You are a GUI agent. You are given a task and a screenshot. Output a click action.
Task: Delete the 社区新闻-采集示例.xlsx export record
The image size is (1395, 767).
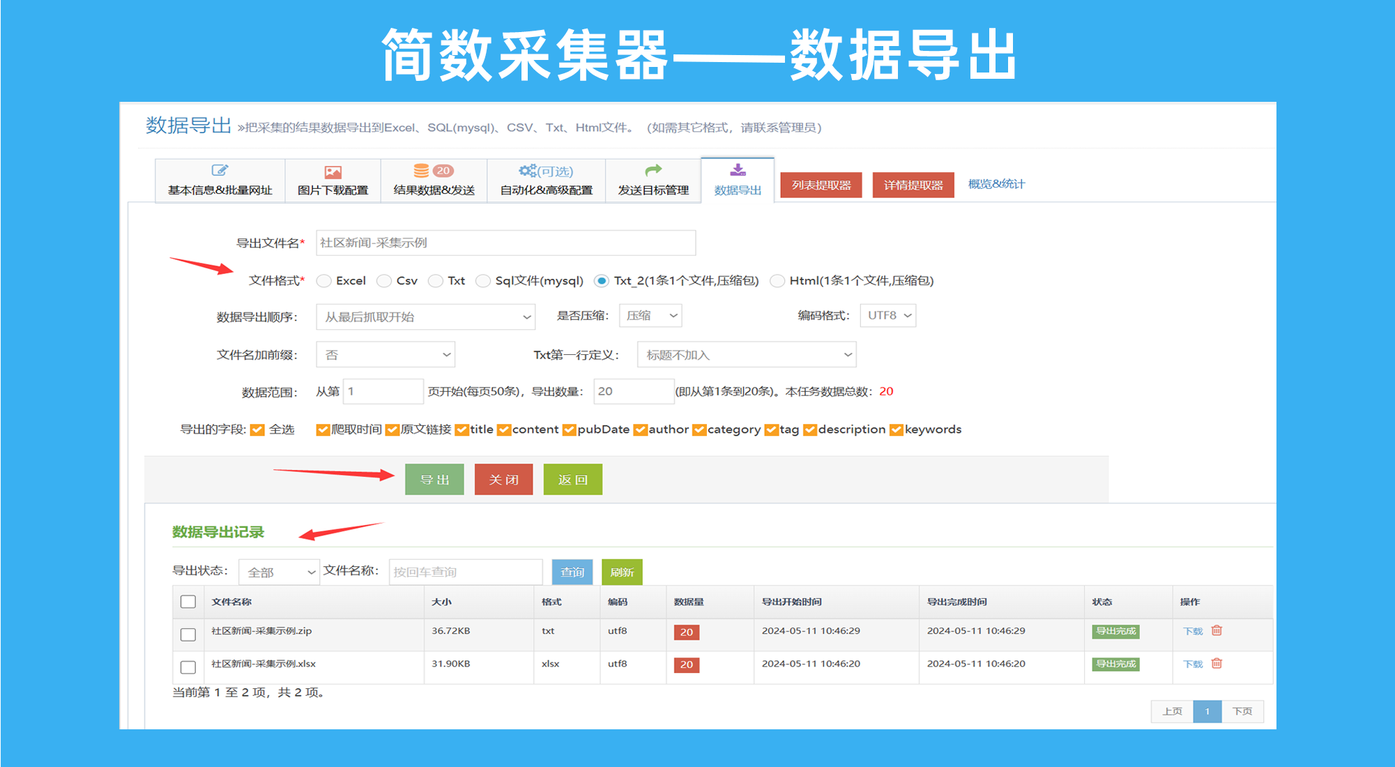click(x=1217, y=663)
